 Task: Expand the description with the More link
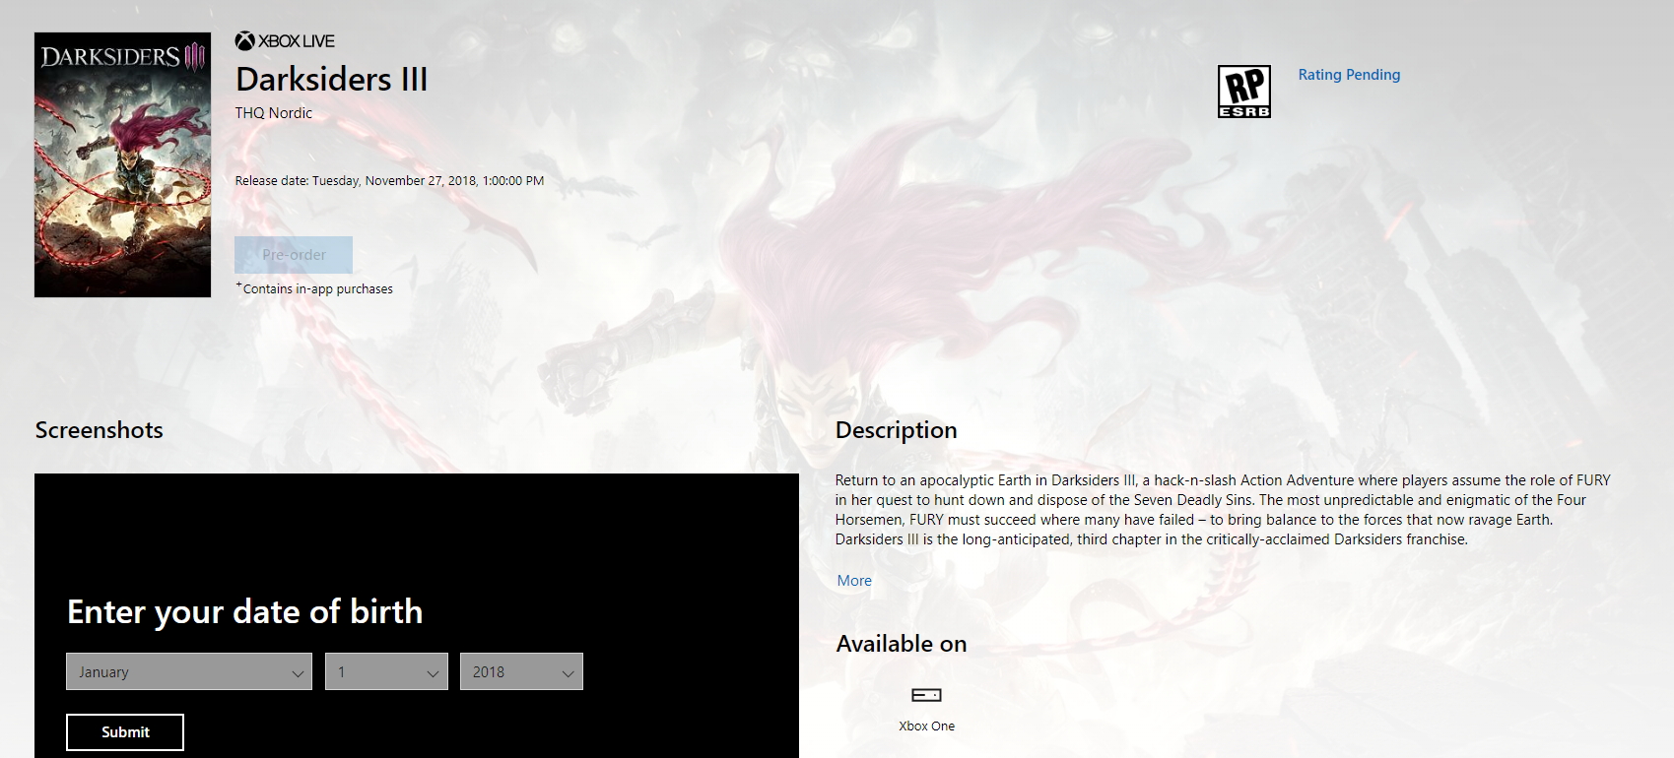point(854,581)
